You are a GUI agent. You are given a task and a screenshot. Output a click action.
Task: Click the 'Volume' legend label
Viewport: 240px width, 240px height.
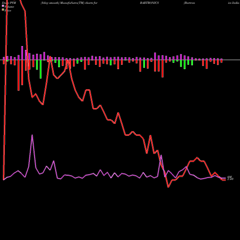pyautogui.click(x=9, y=7)
